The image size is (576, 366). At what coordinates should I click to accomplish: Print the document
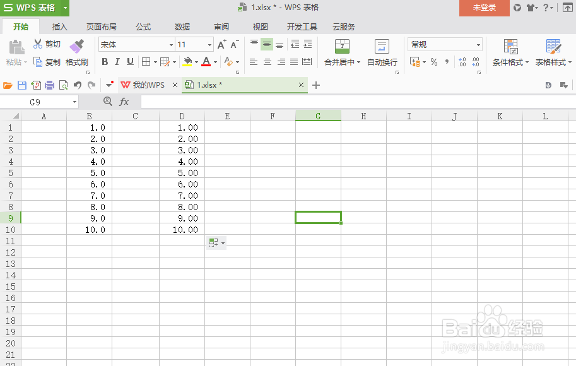[x=50, y=85]
